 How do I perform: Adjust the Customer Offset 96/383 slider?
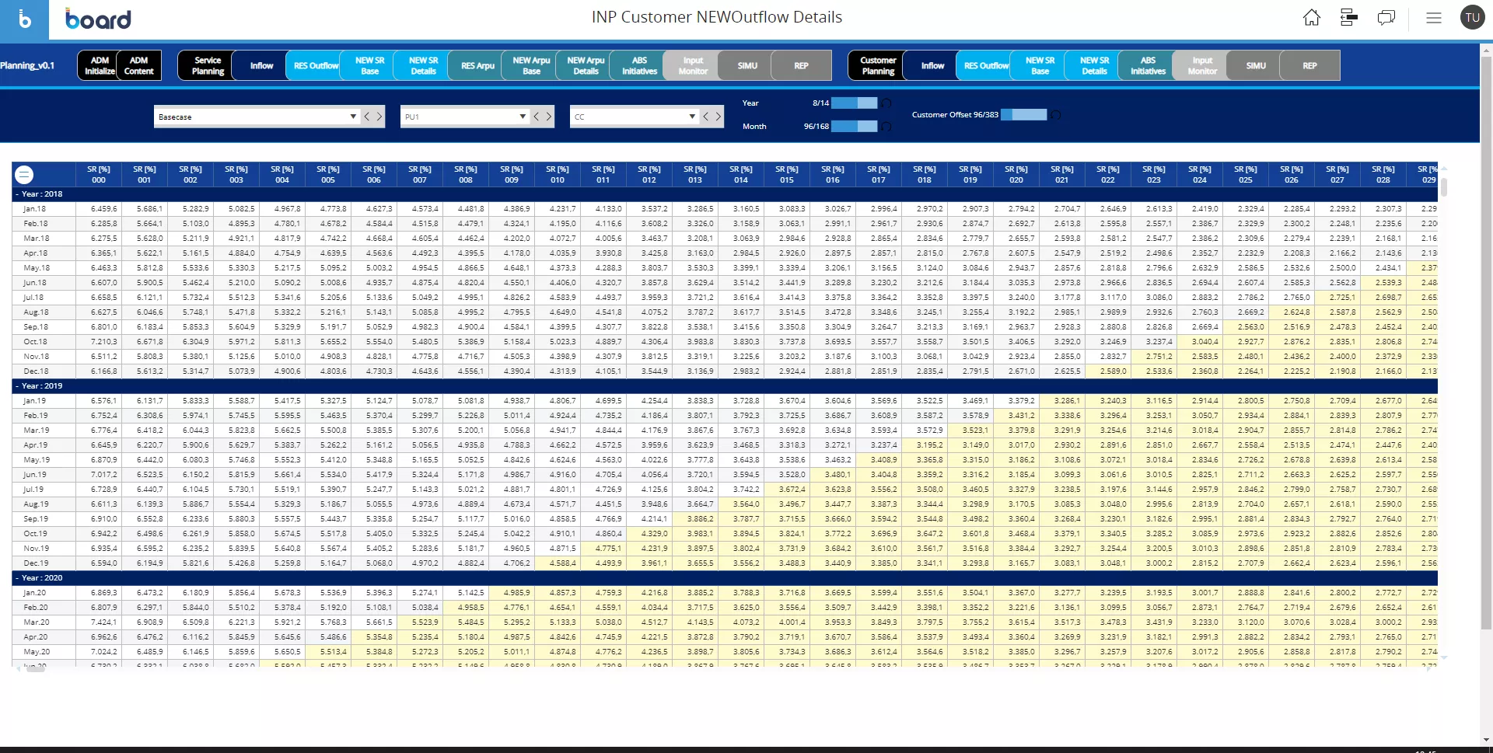pyautogui.click(x=1023, y=114)
